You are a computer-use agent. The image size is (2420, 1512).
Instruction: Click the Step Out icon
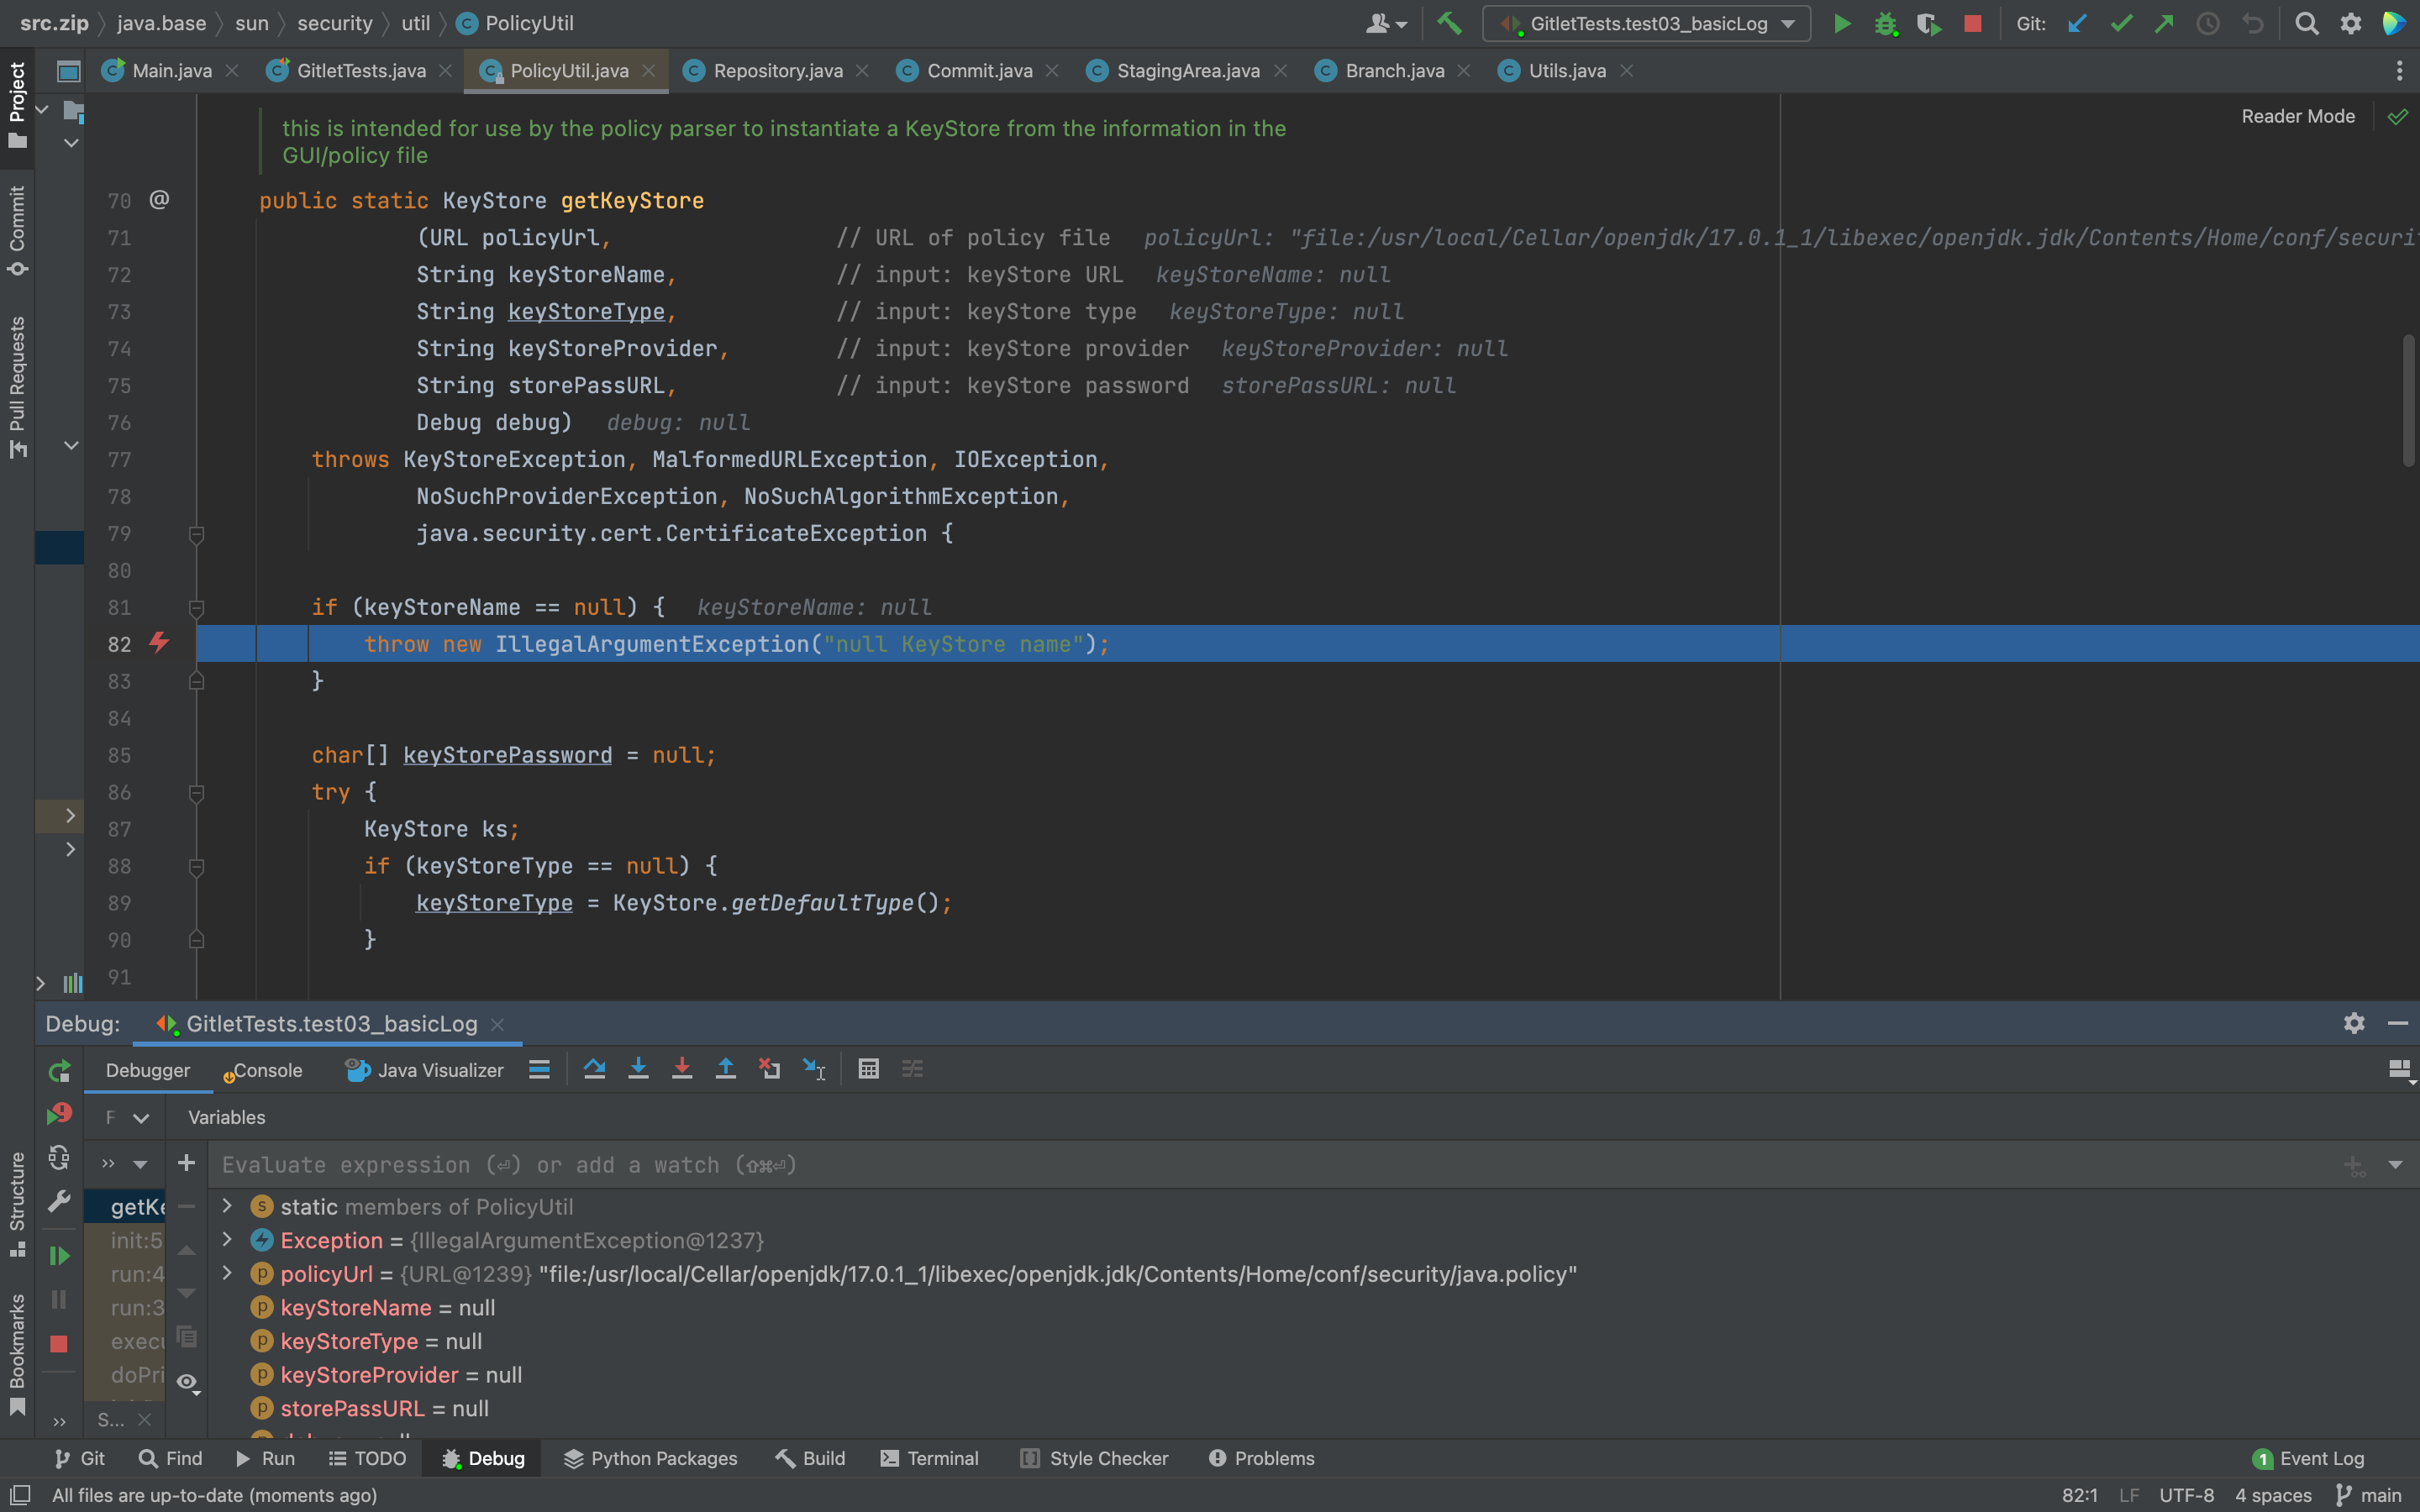pyautogui.click(x=726, y=1069)
